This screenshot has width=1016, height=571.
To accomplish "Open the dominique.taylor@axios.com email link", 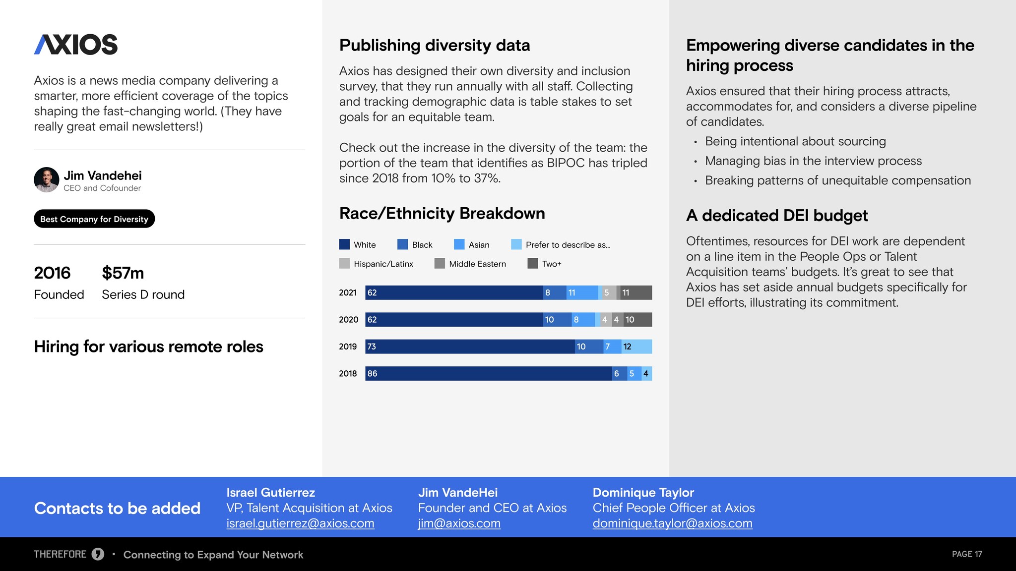I will (x=672, y=523).
